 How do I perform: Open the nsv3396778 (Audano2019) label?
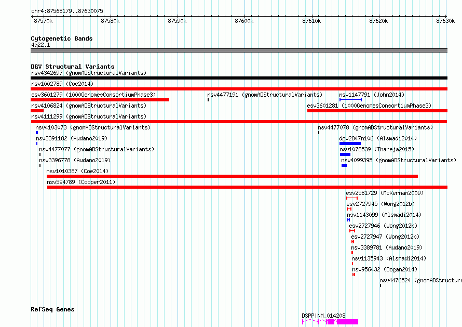[75, 160]
